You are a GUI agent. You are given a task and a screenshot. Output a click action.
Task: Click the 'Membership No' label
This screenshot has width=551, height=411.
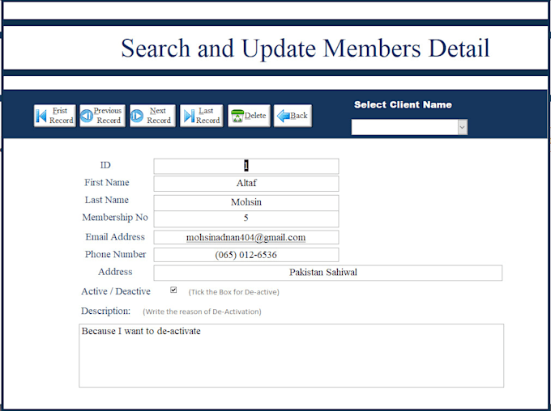[x=115, y=218]
